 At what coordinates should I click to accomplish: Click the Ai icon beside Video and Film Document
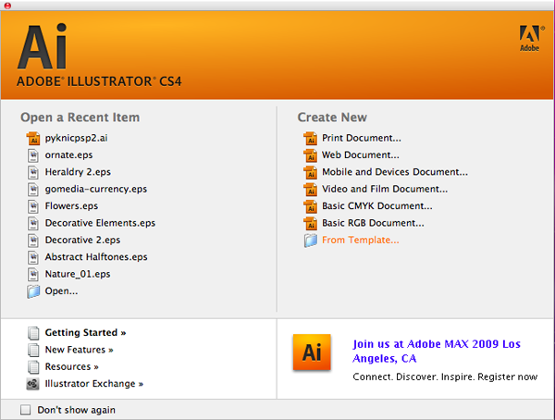pyautogui.click(x=311, y=189)
